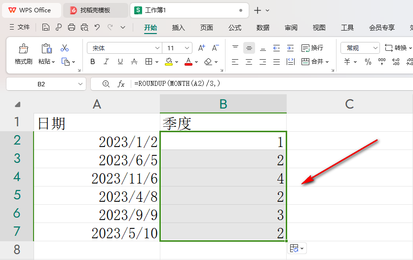Toggle Bold formatting
The image size is (413, 260).
tap(93, 62)
